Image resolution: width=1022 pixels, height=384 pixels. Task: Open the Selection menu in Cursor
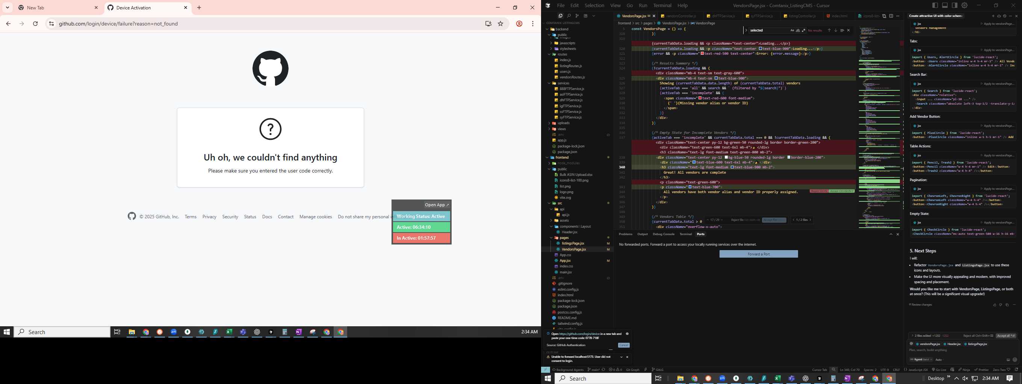pyautogui.click(x=594, y=5)
